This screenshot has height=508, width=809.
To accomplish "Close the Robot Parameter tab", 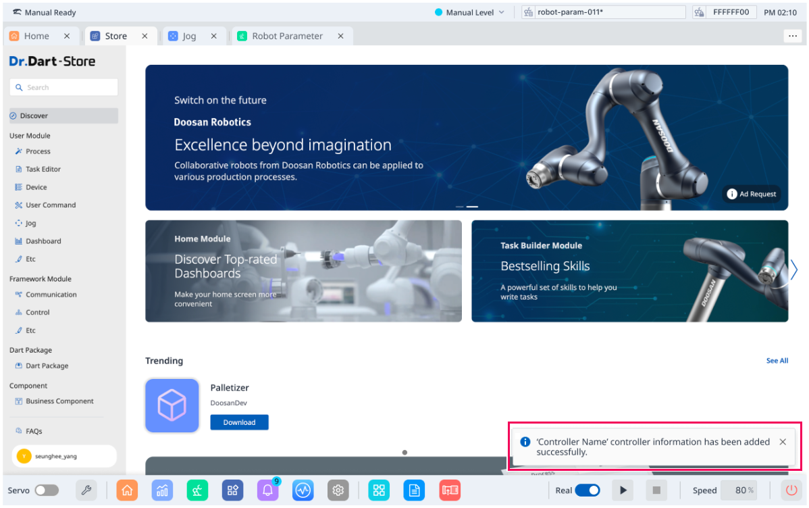I will pos(341,36).
